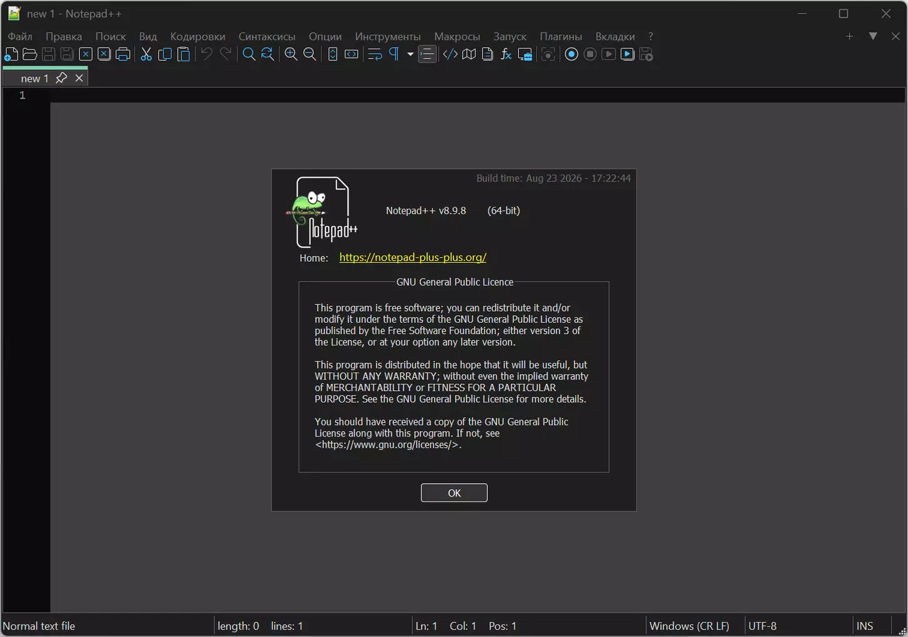Zoom in with the plus magnifier icon
Screen dimensions: 908x637
291,54
